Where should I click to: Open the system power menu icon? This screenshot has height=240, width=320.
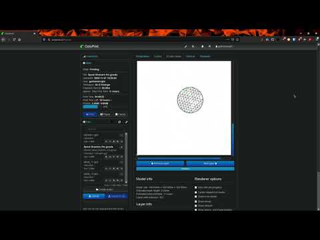tap(193, 47)
